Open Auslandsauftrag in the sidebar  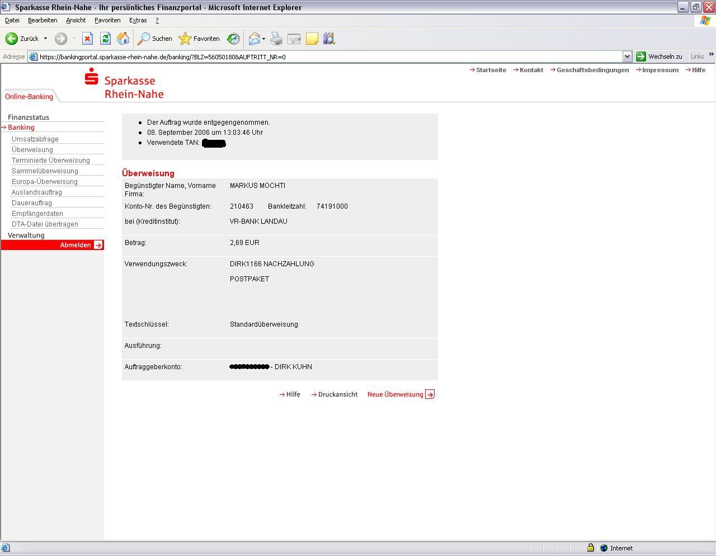[37, 192]
